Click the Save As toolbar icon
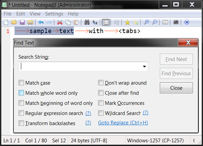Screen dimensions: 203x146 pyautogui.click(x=30, y=22)
